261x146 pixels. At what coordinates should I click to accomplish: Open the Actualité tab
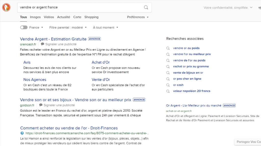[x=63, y=17]
